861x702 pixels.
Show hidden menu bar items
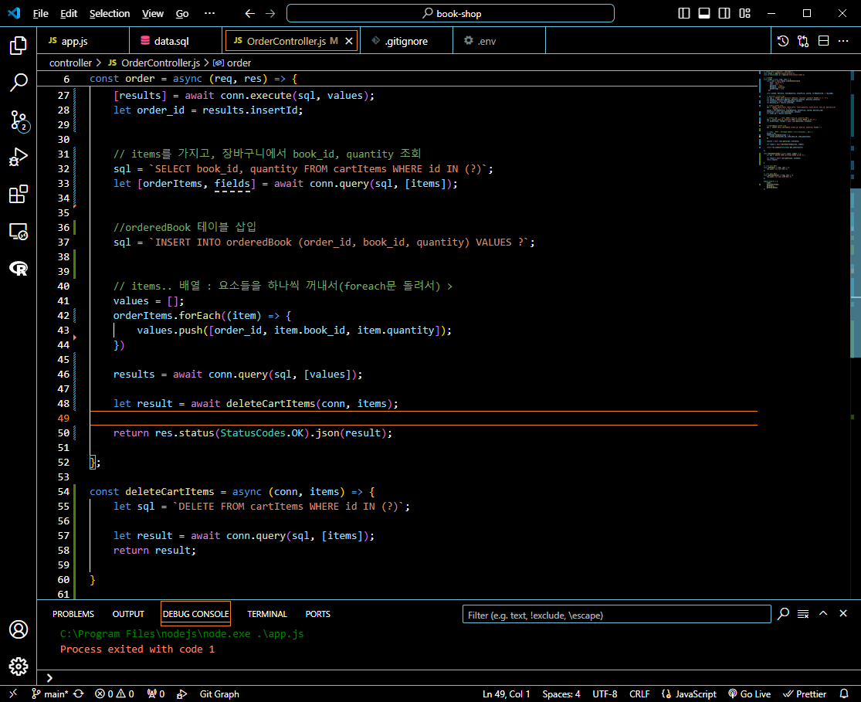210,14
